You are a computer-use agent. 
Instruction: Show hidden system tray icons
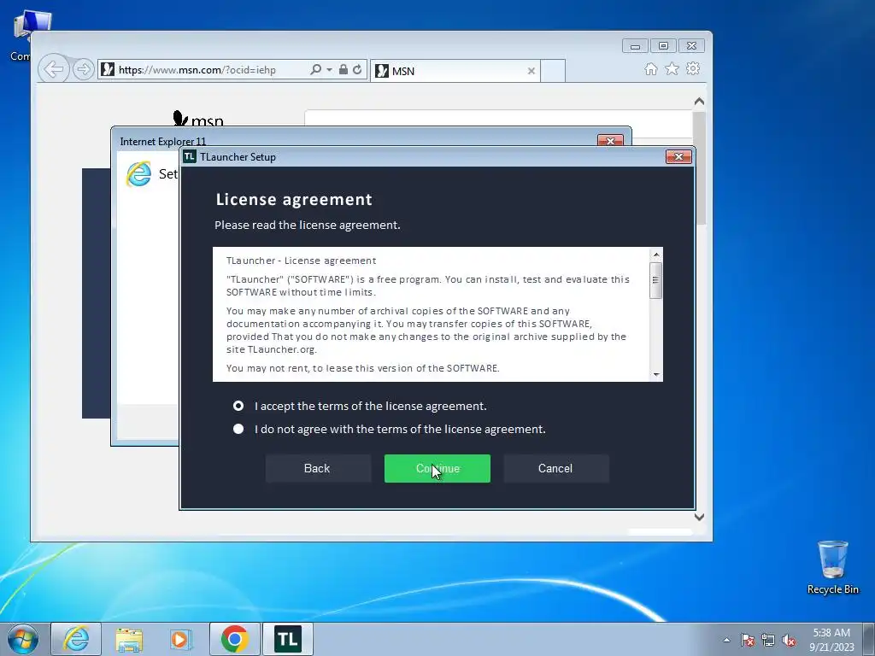(726, 640)
